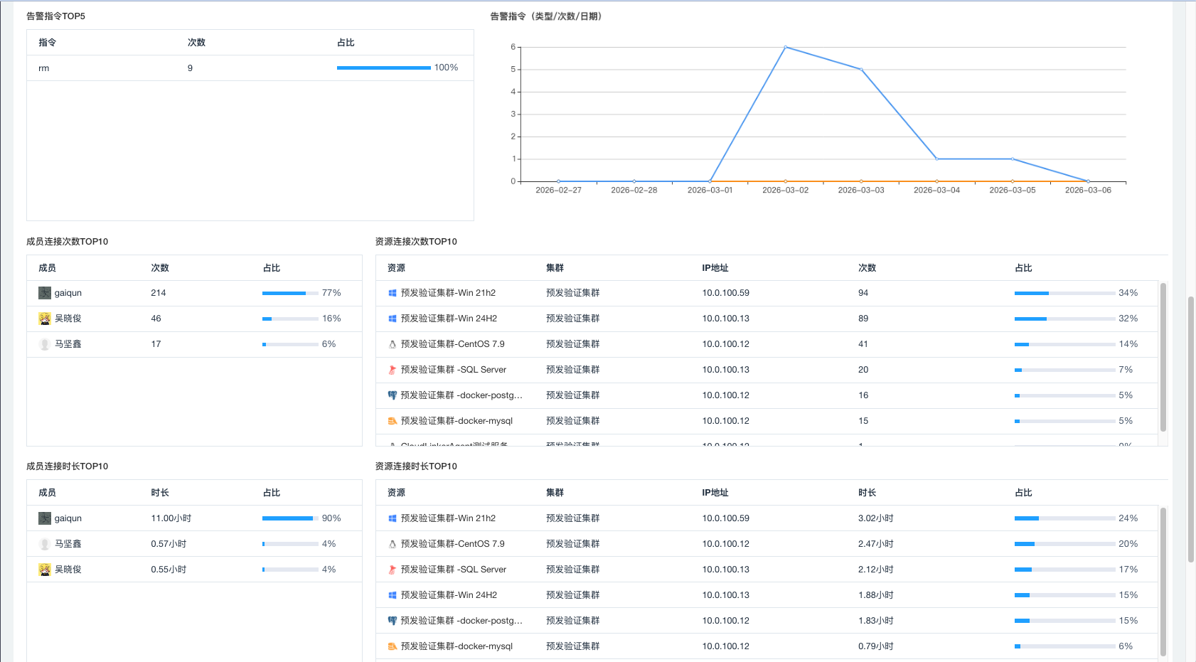Screen dimensions: 1196x662
Task: Click the 100% progress bar for the rm command
Action: pos(383,68)
